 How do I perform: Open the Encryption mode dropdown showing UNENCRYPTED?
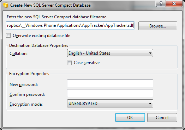(x=110, y=103)
